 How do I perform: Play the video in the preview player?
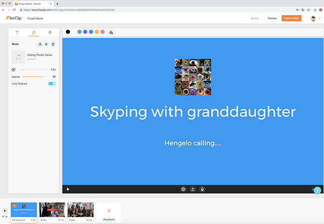click(x=68, y=189)
